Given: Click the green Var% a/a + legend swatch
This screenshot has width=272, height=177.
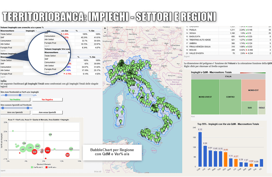Looking at the screenshot, I should (x=32, y=167).
